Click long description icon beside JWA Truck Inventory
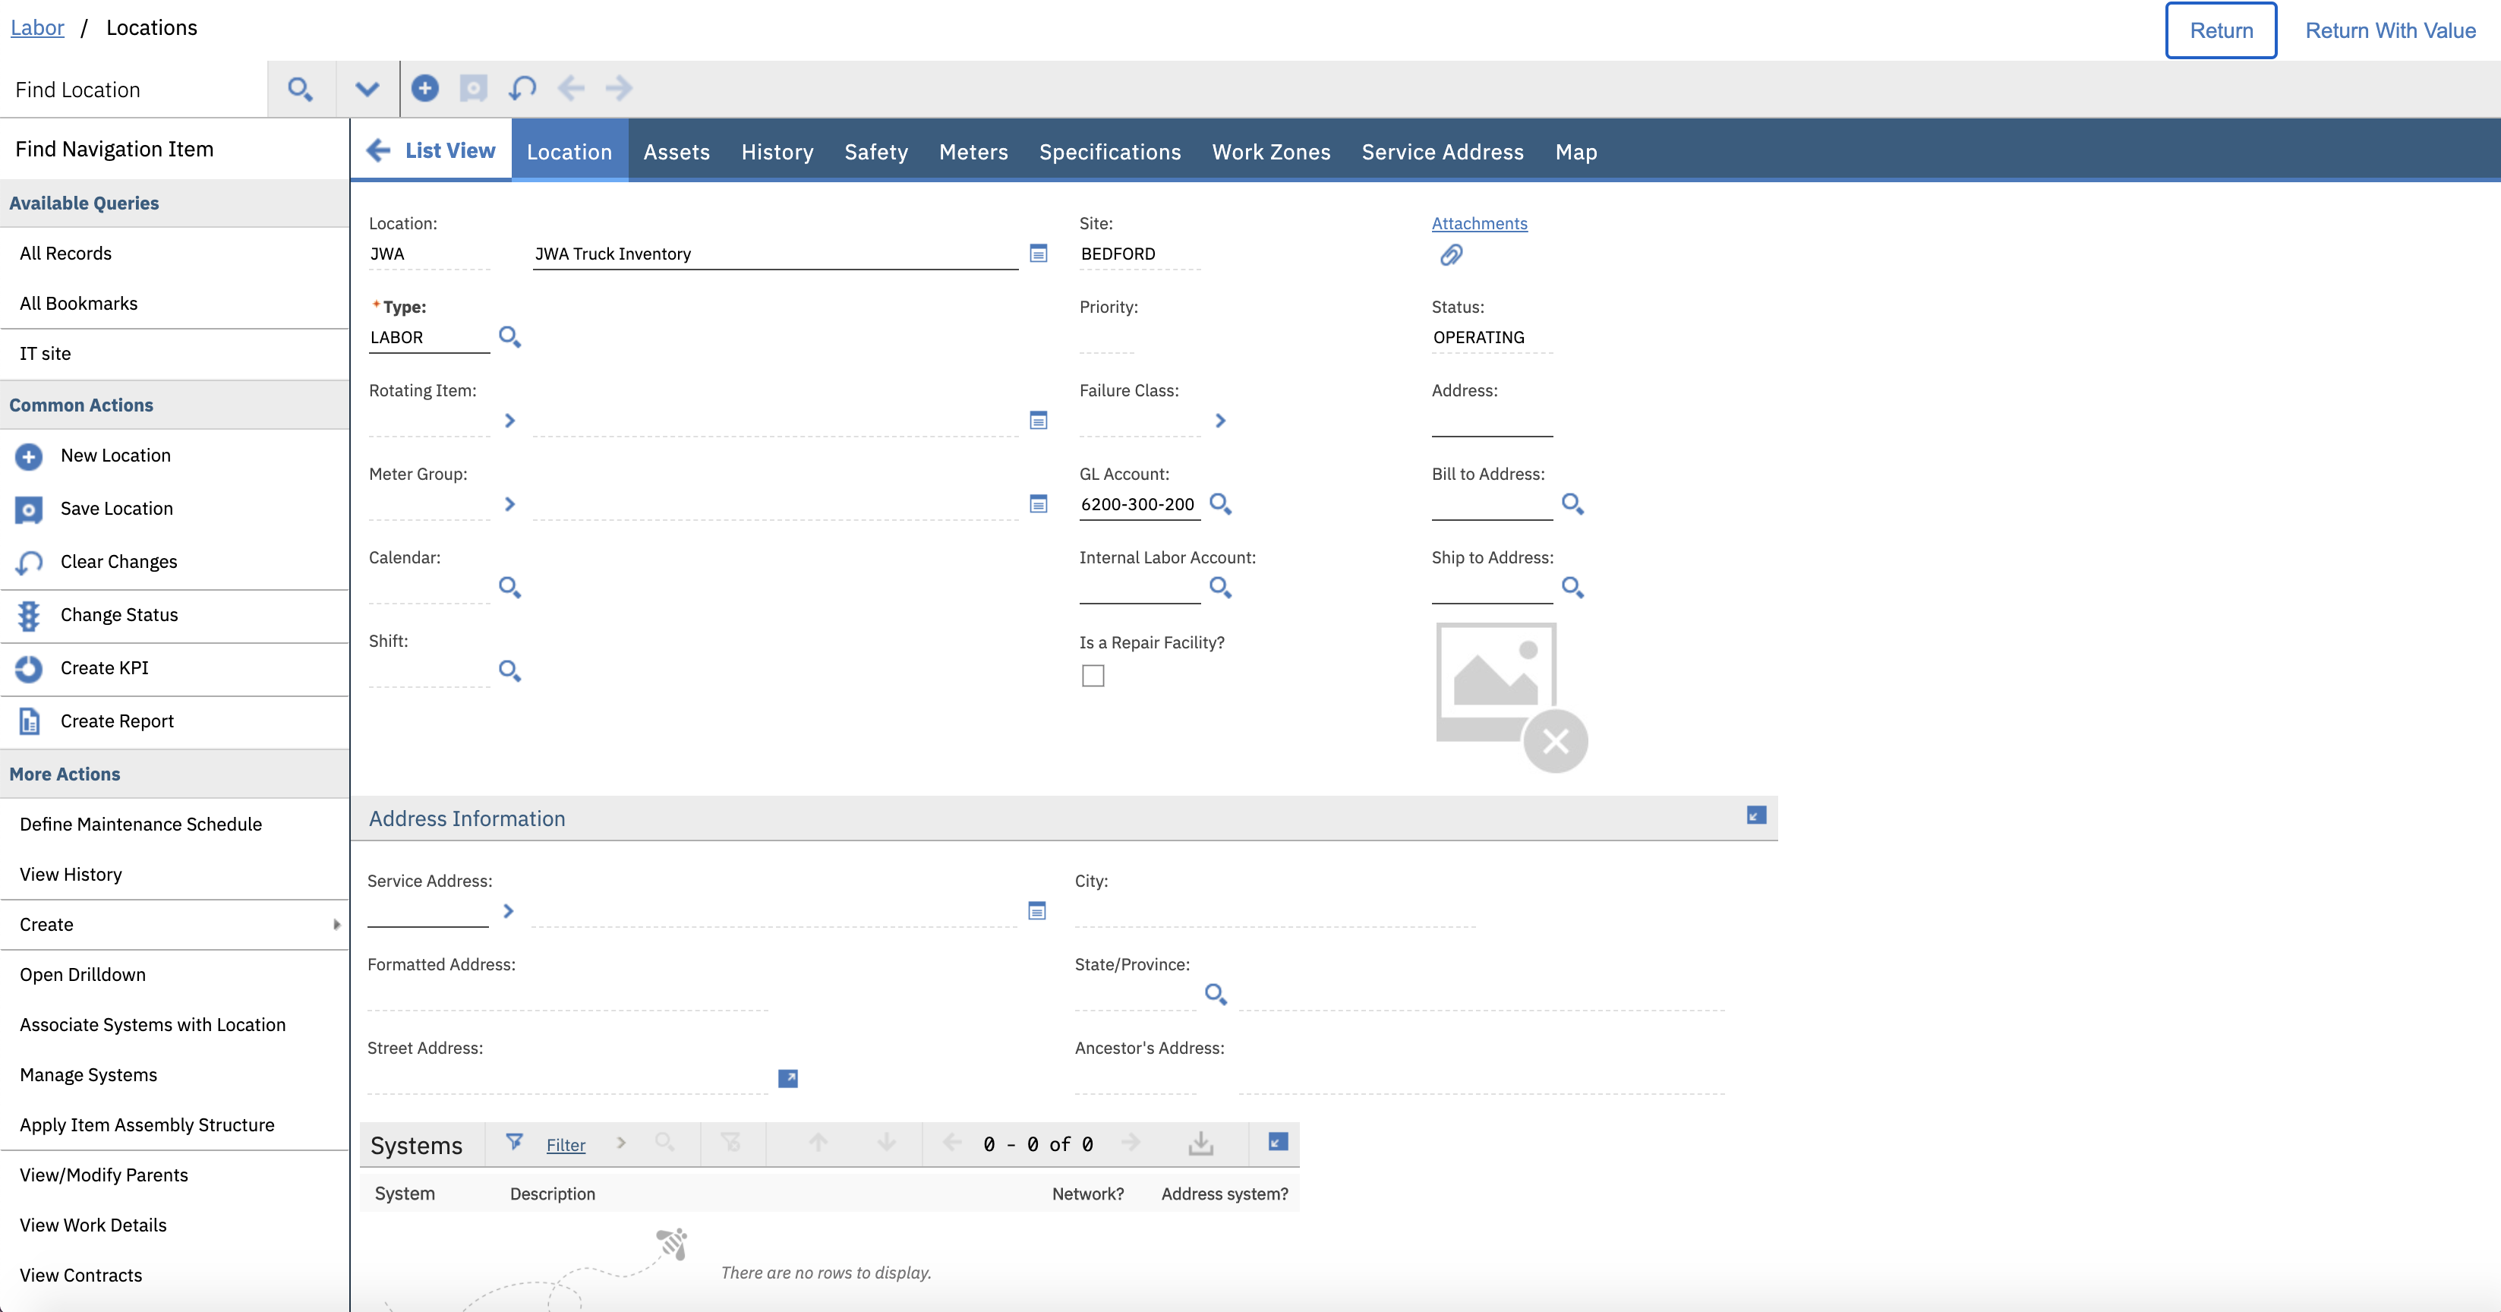Screen dimensions: 2501x1312 coord(1038,254)
